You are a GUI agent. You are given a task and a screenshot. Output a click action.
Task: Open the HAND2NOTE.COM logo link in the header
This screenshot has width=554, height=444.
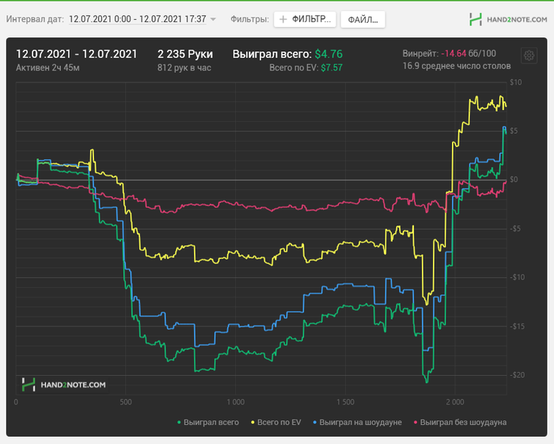point(508,20)
